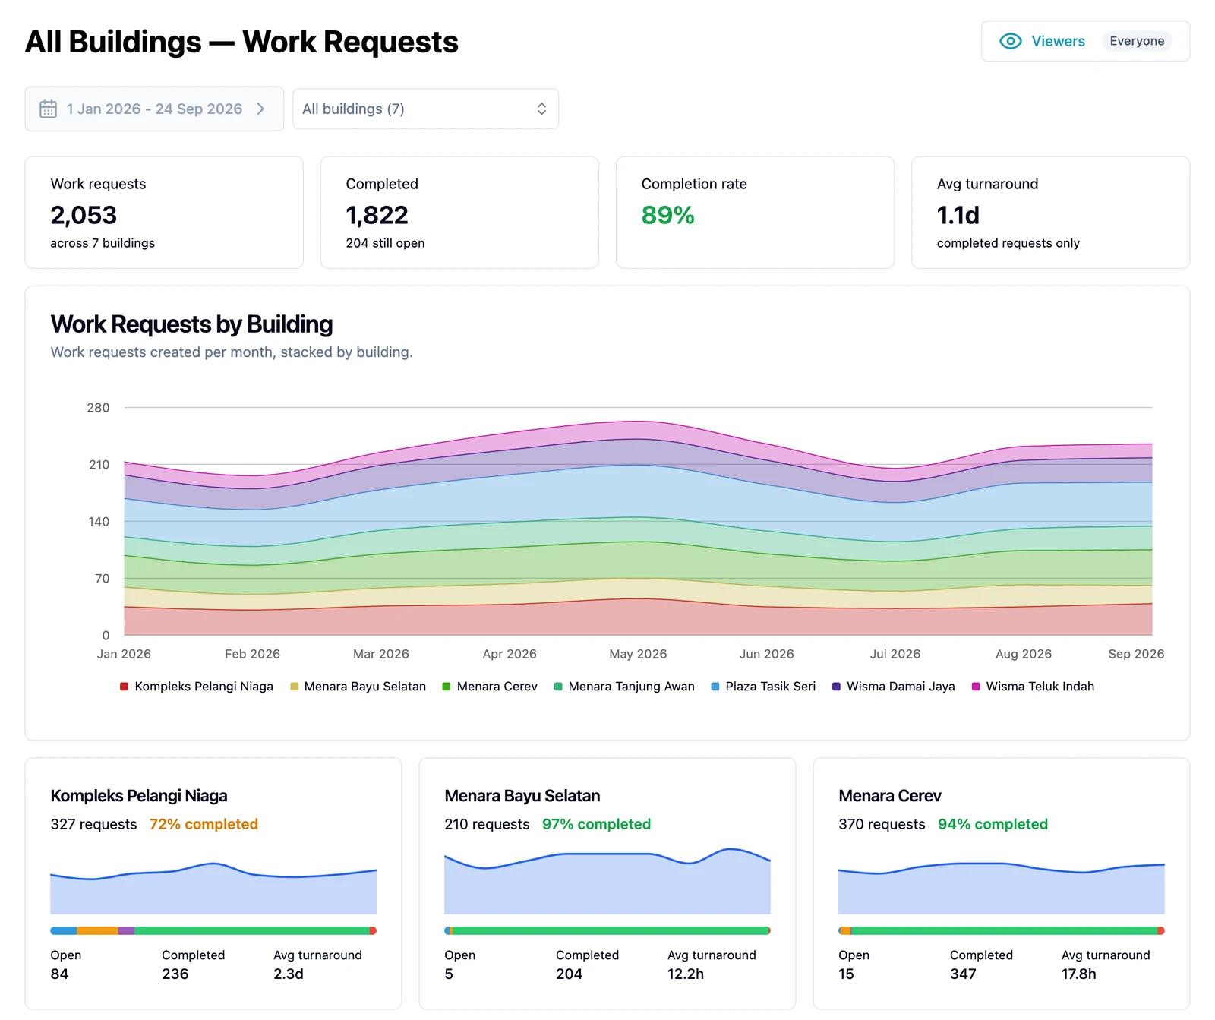Click the Avg turnaround 1.1d value
This screenshot has width=1215, height=1020.
(x=958, y=215)
